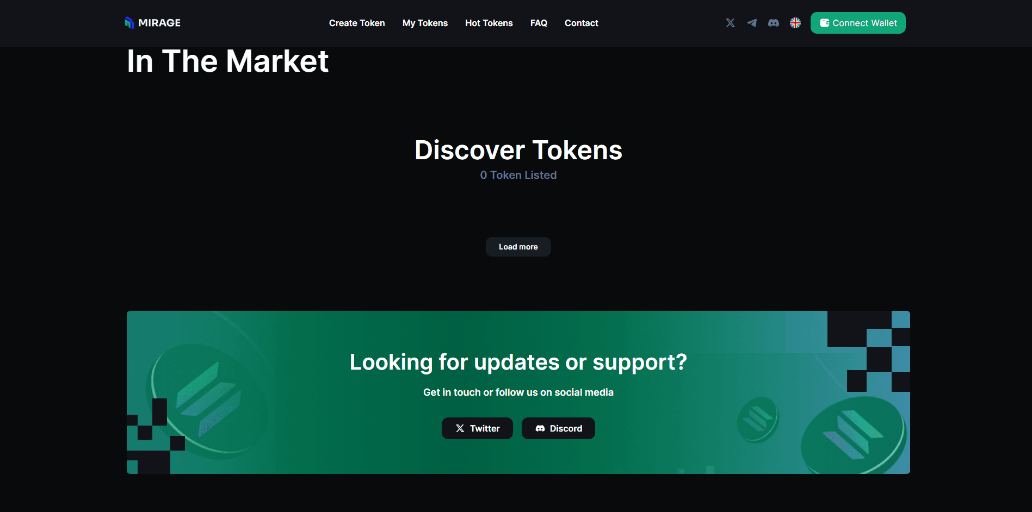Screen dimensions: 1032x512
Task: Open the My Tokens menu item
Action: pos(425,23)
